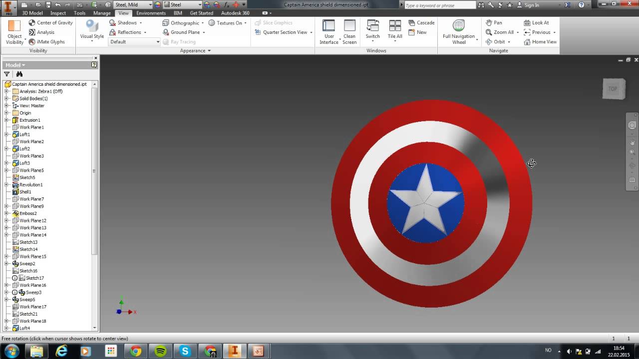This screenshot has width=639, height=359.
Task: Activate Clean Screen mode
Action: tap(349, 32)
